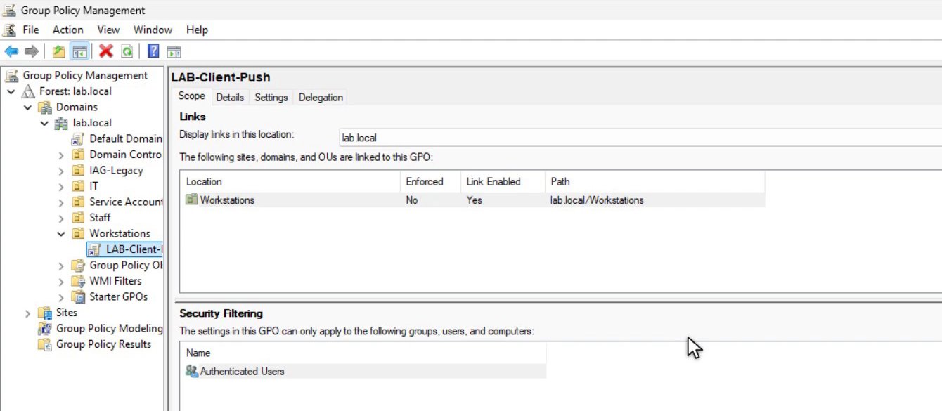Collapse the Forest: lab.local node
This screenshot has width=942, height=411.
pyautogui.click(x=11, y=91)
